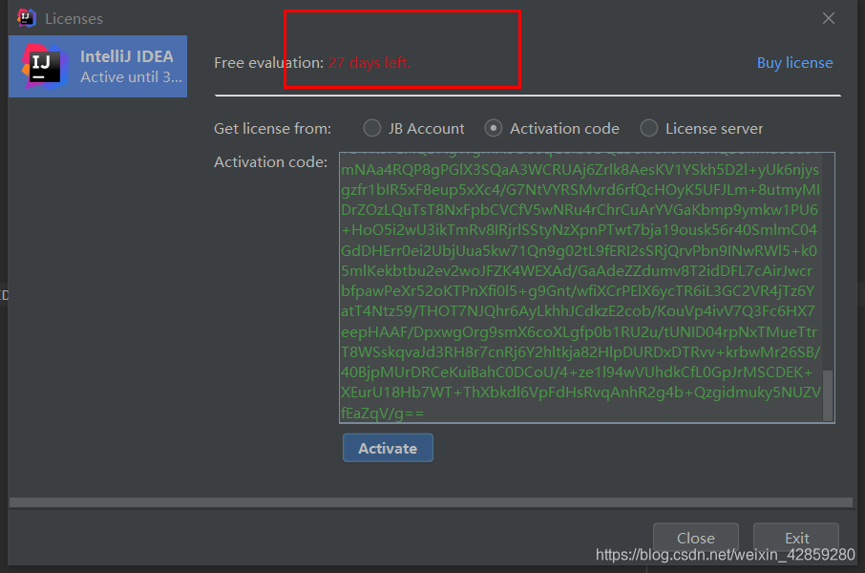Close the Licenses dialog with the X
The width and height of the screenshot is (865, 573).
pyautogui.click(x=828, y=18)
